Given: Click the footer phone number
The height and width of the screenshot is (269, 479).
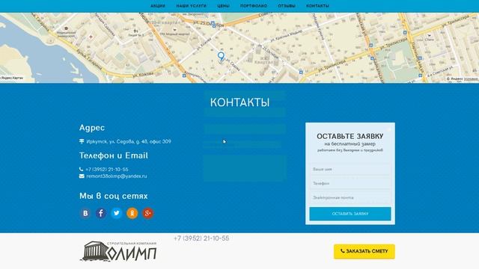Looking at the screenshot, I should tap(201, 238).
